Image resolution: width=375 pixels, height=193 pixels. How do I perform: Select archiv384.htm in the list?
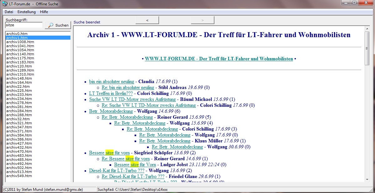[38, 135]
